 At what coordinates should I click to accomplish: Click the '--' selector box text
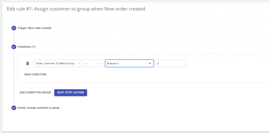(90, 63)
